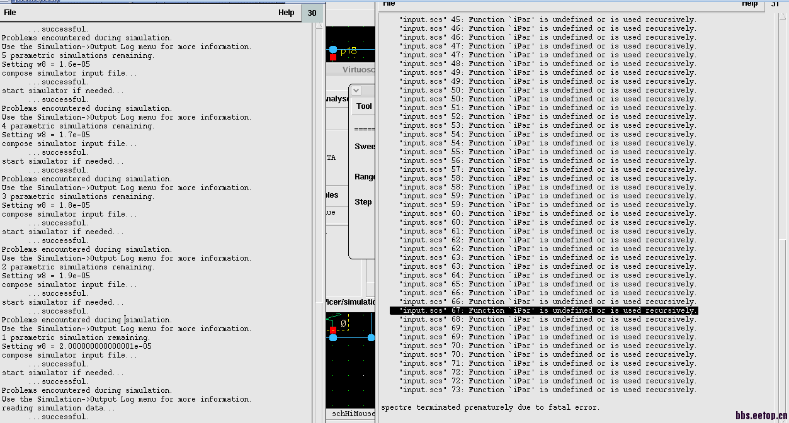
Task: Click error line "input.scs" 68
Action: [x=548, y=319]
